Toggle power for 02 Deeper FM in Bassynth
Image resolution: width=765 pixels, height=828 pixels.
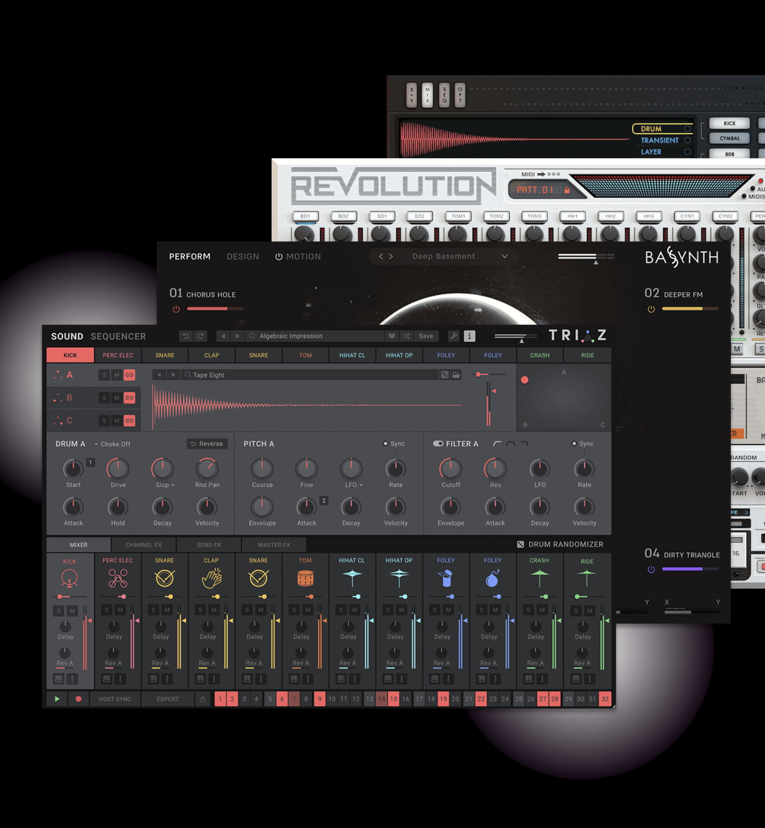point(651,309)
